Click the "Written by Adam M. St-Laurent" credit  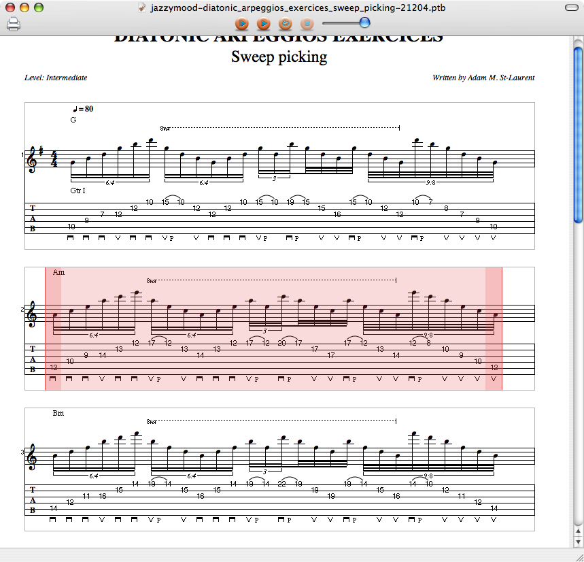click(x=483, y=78)
